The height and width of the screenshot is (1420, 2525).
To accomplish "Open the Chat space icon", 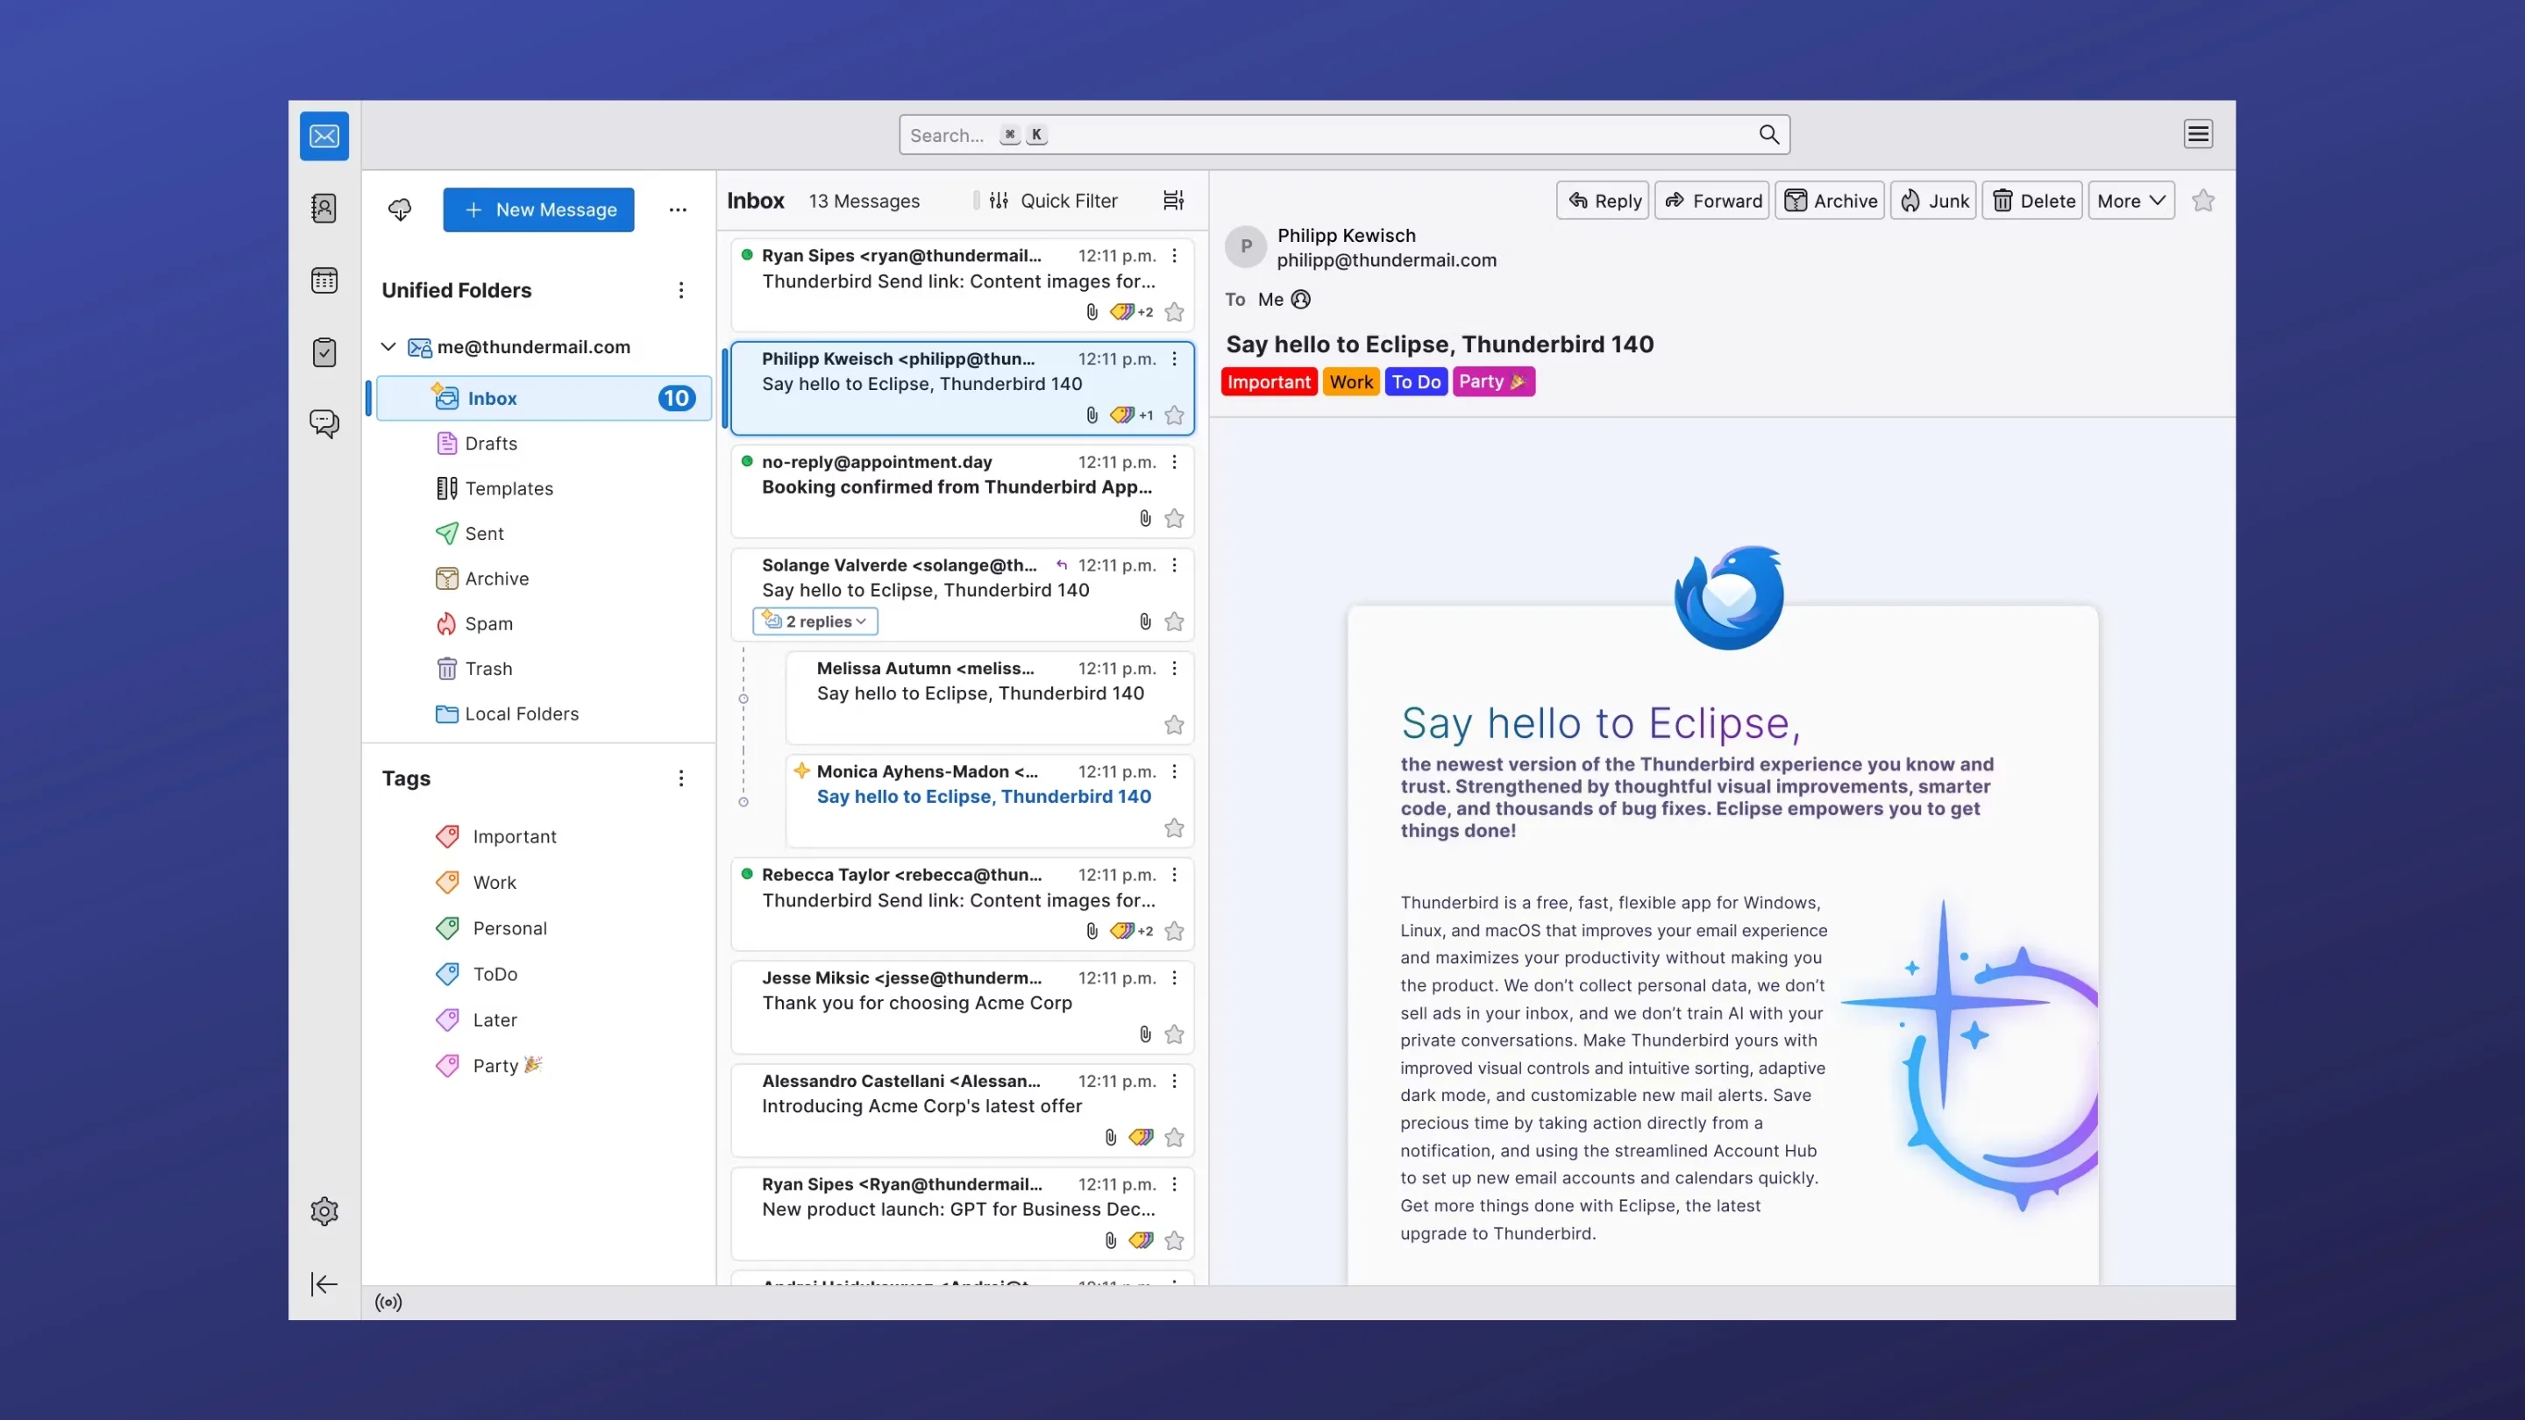I will pyautogui.click(x=324, y=423).
